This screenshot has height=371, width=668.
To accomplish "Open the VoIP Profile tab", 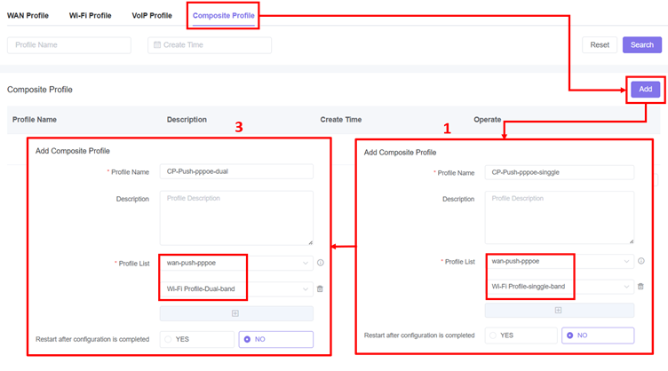I will point(151,16).
